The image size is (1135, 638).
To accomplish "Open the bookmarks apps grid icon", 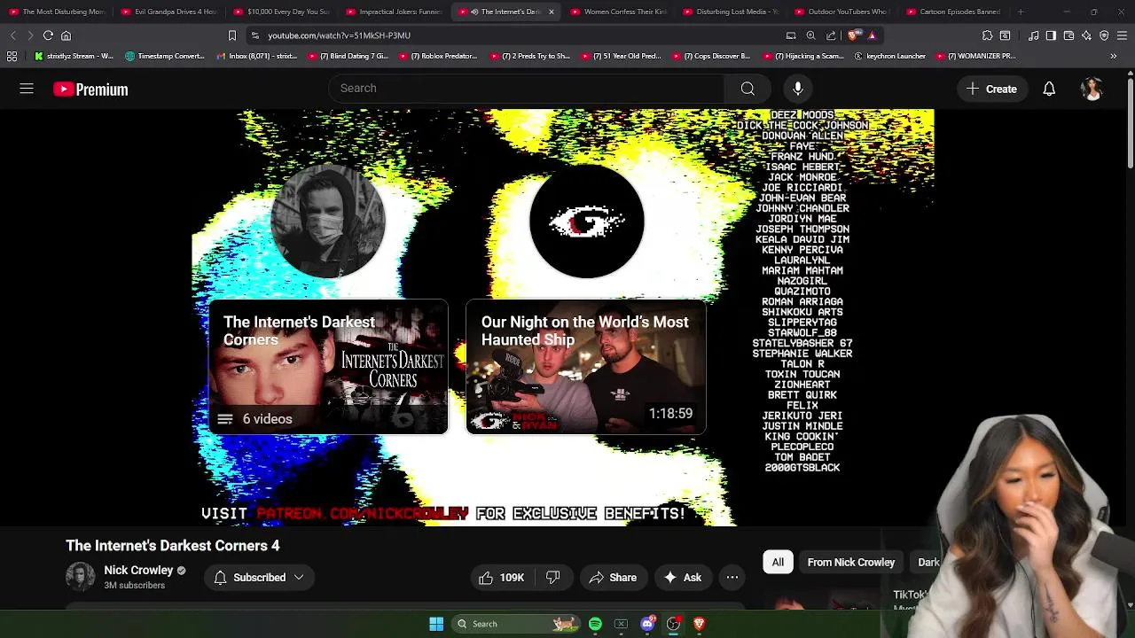I will [x=12, y=56].
